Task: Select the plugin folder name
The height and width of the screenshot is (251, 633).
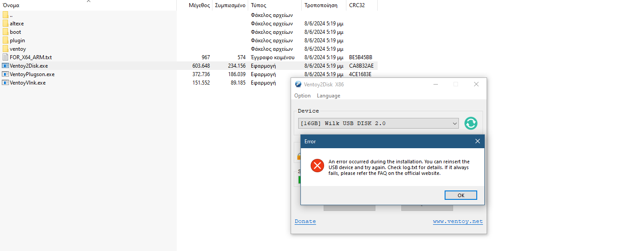Action: tap(17, 40)
